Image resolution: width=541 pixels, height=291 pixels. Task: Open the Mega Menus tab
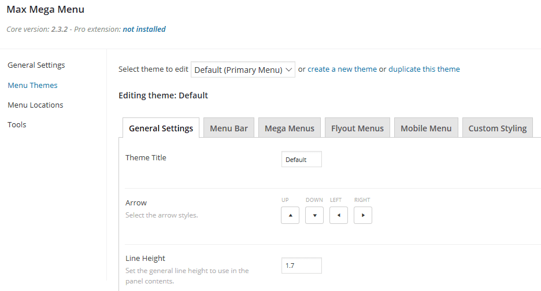pyautogui.click(x=290, y=128)
